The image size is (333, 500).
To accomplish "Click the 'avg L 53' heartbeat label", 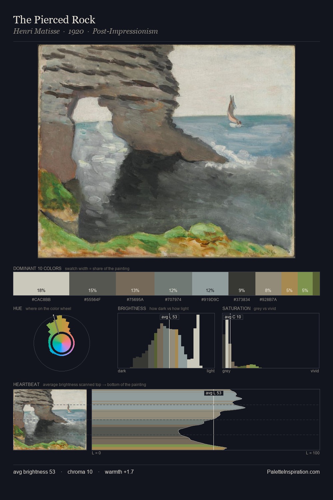I will [213, 393].
